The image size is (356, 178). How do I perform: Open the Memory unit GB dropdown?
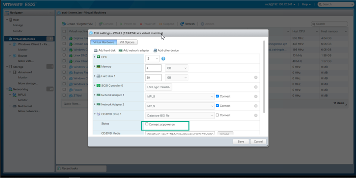click(177, 68)
